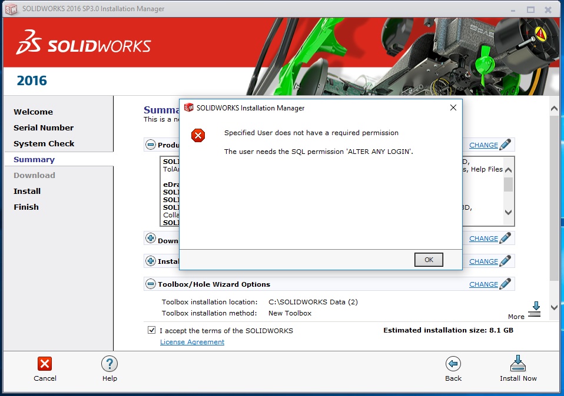Go to the Finish step
Screen dimensions: 564x396
tap(26, 207)
